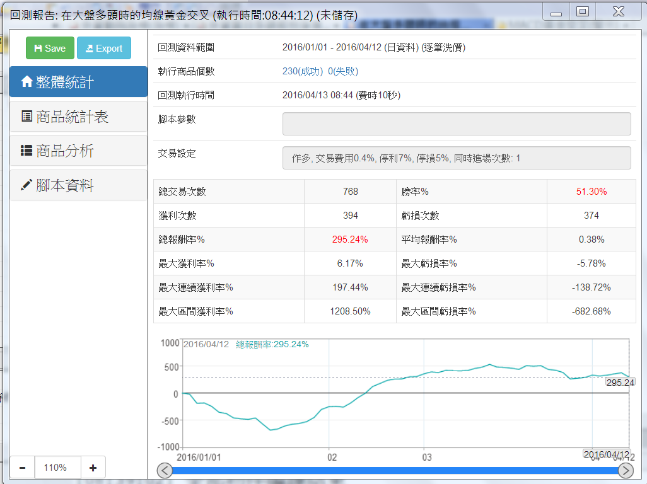Click the blue chart range slider bar

coord(395,471)
